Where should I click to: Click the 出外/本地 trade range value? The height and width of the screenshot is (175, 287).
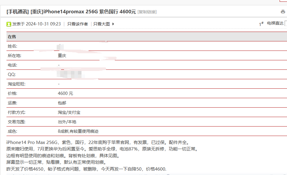[67, 122]
